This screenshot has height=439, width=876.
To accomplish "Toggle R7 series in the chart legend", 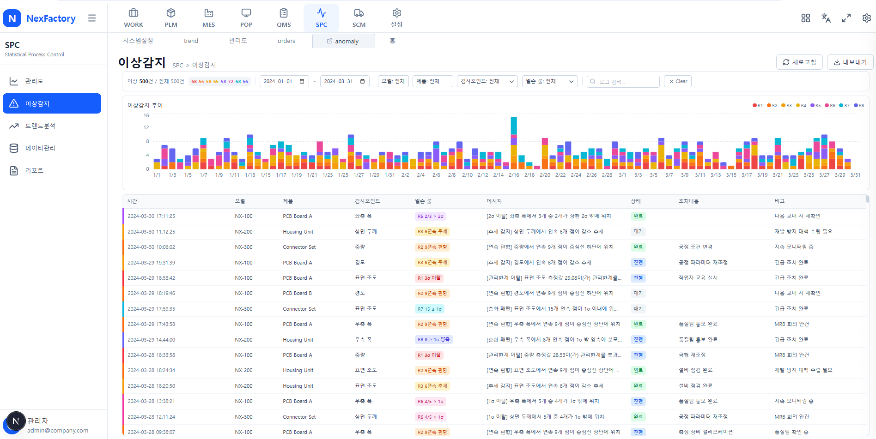I will [844, 106].
